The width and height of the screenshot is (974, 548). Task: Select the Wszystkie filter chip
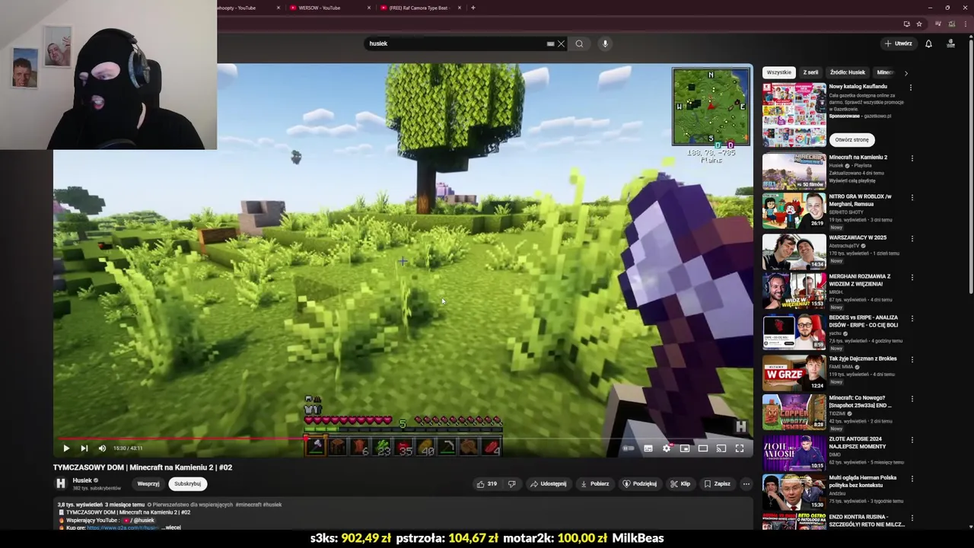(x=778, y=72)
